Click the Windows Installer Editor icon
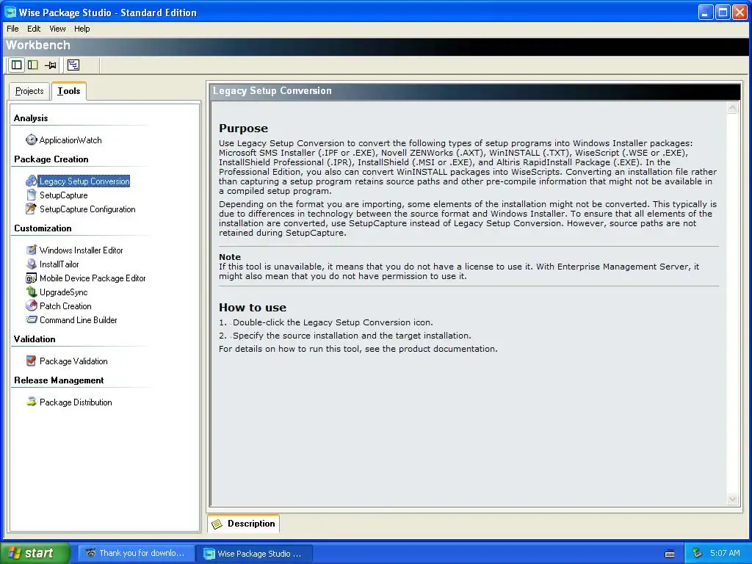This screenshot has height=564, width=752. click(31, 250)
